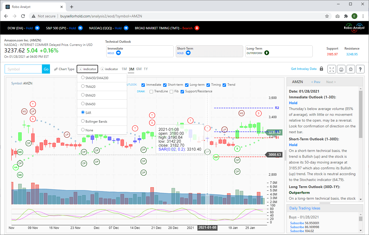The height and width of the screenshot is (235, 369).
Task: Enable the Fib draw checkbox
Action: 172,92
